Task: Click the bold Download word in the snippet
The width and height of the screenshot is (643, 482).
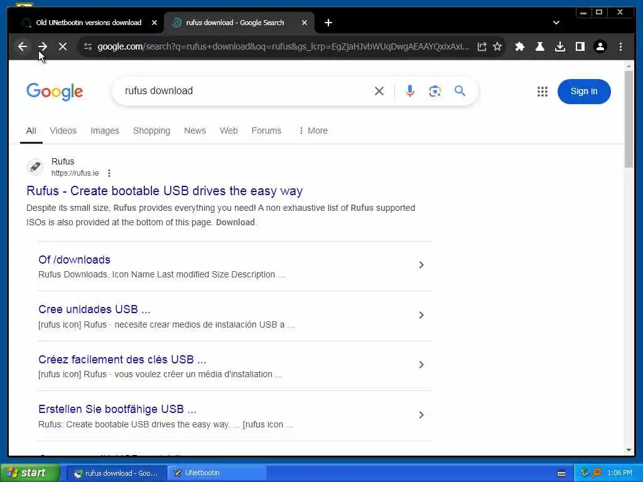Action: pos(235,222)
